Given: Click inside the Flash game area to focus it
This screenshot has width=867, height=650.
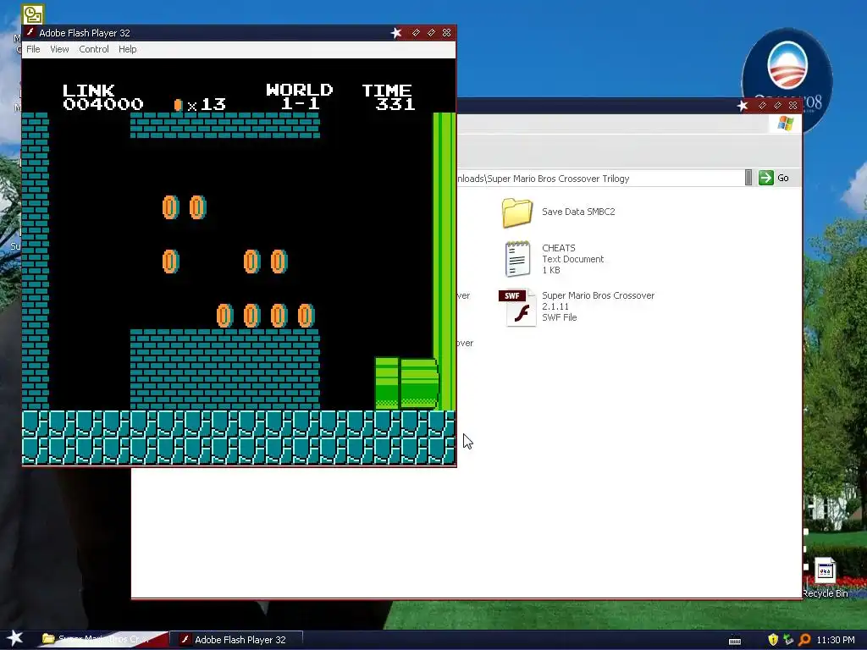Looking at the screenshot, I should [x=238, y=262].
